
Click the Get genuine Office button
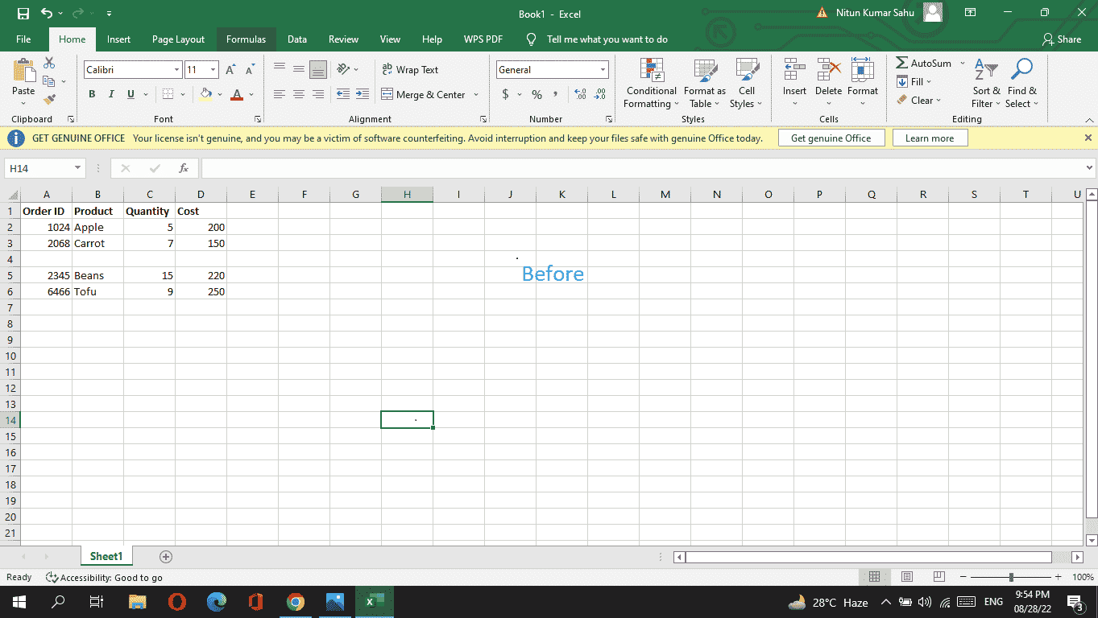831,138
